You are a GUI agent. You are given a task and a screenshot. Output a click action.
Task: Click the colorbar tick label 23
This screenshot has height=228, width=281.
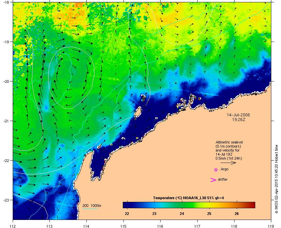pyautogui.click(x=154, y=214)
